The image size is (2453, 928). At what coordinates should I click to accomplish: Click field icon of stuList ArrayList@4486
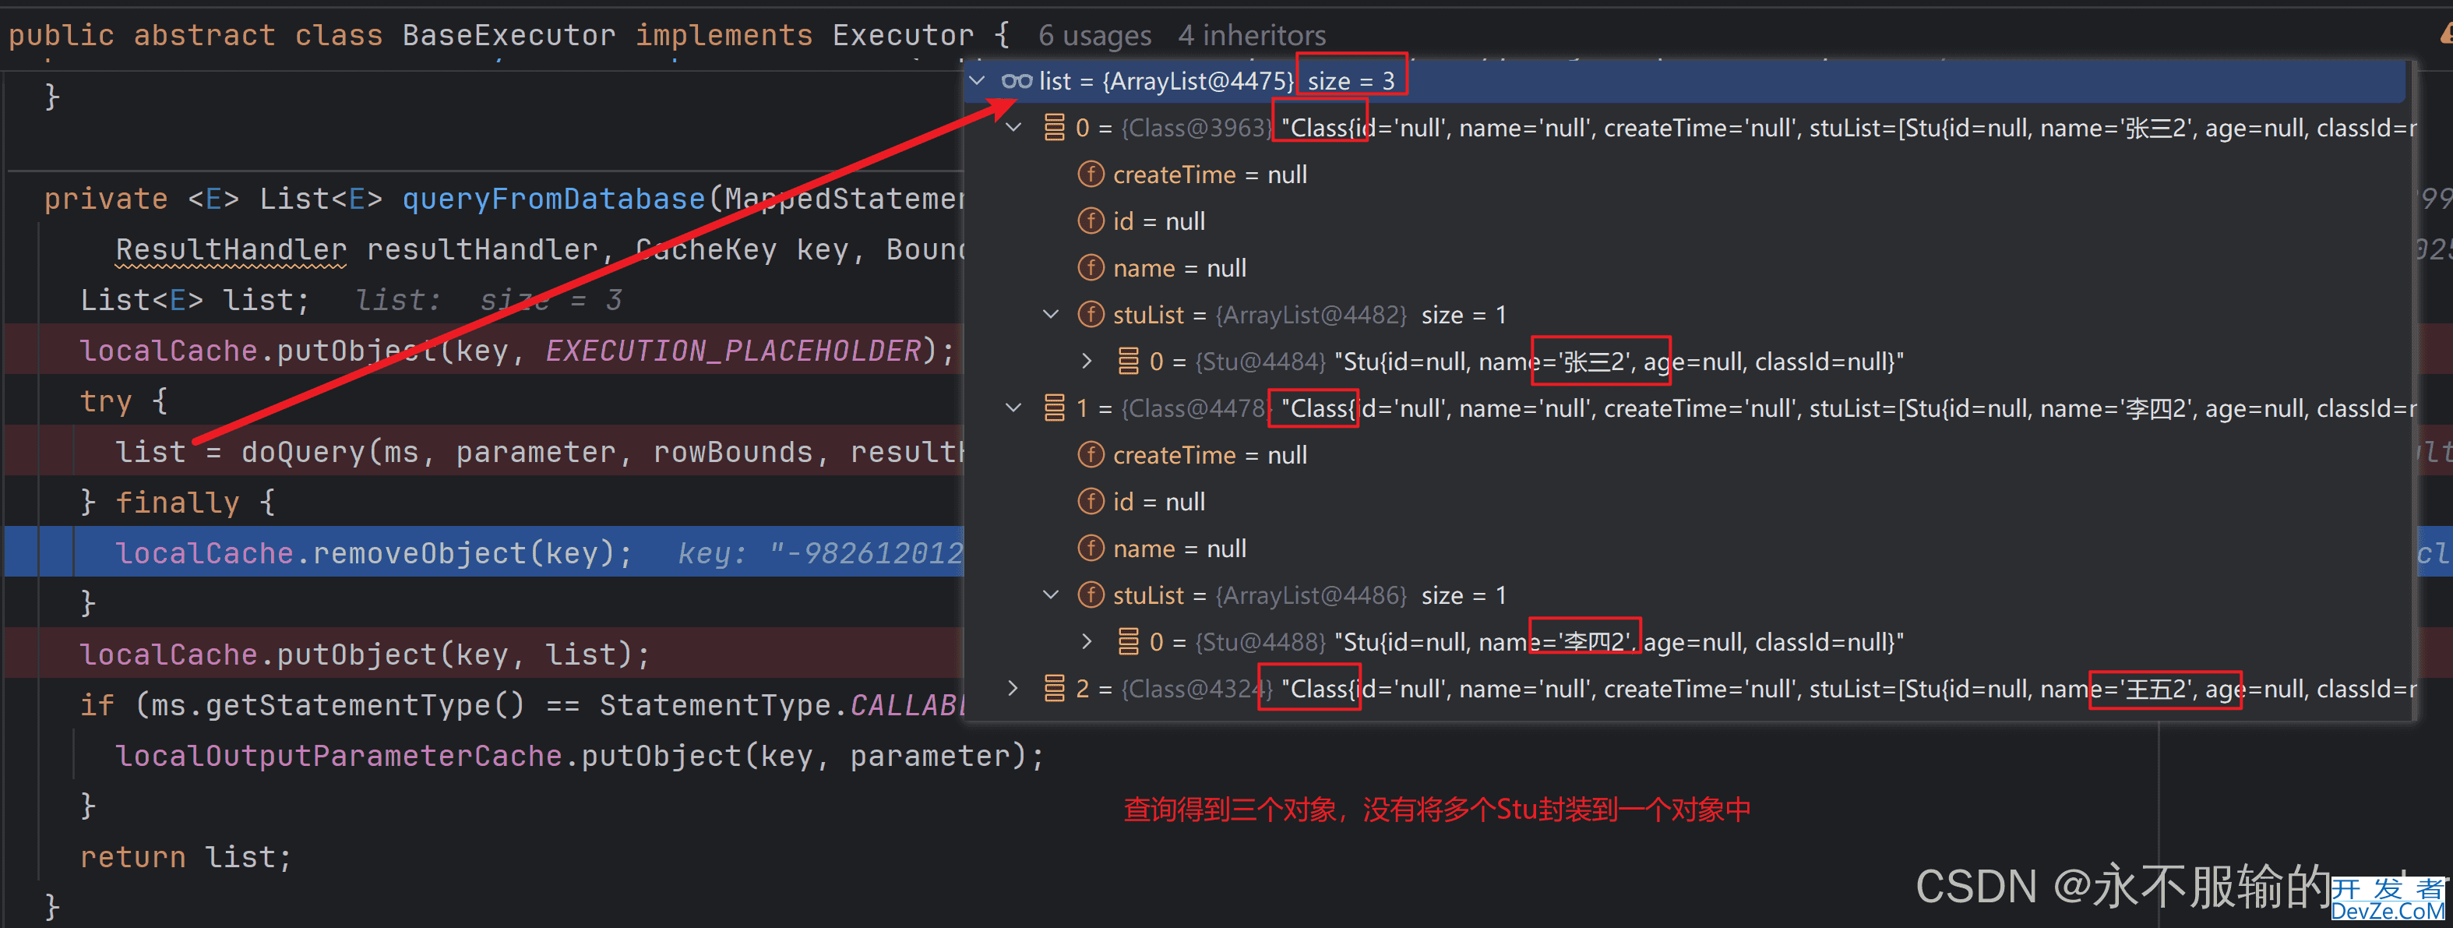1091,595
